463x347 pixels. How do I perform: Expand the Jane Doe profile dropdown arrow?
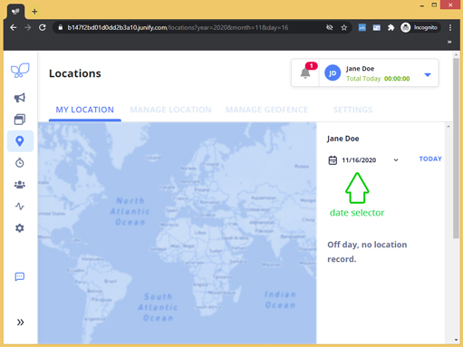coord(428,74)
